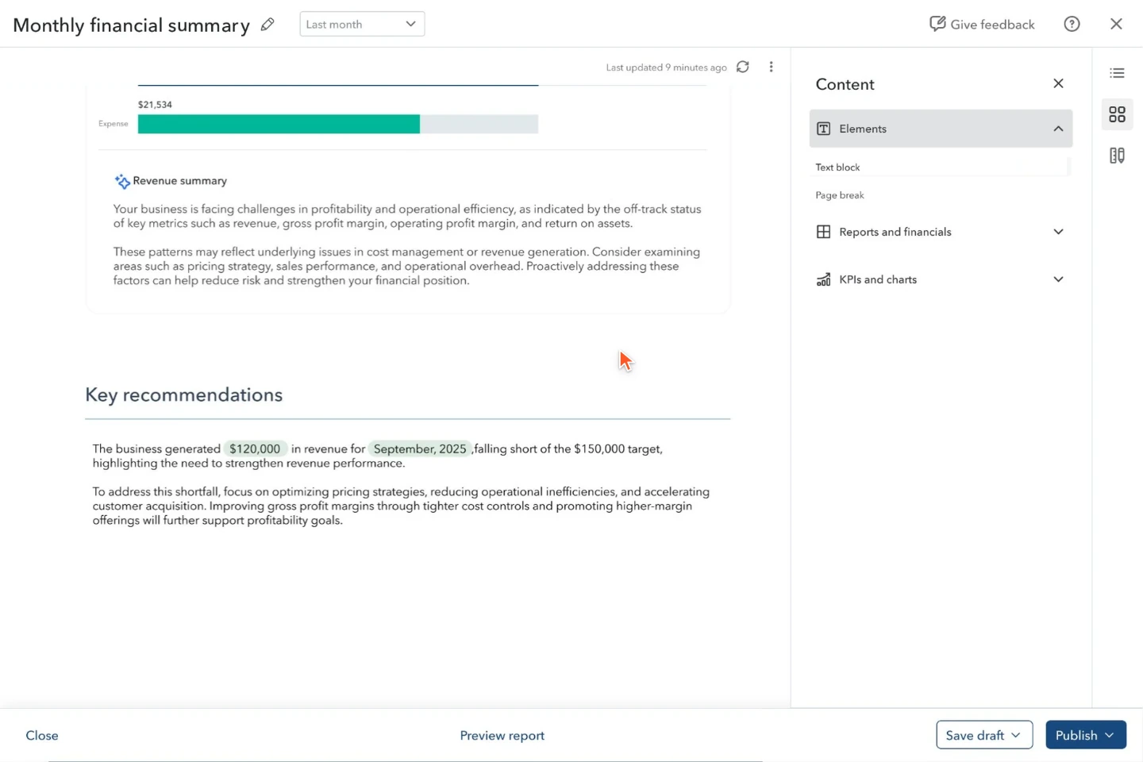The width and height of the screenshot is (1143, 762).
Task: Open the outline list icon in sidebar
Action: 1117,73
